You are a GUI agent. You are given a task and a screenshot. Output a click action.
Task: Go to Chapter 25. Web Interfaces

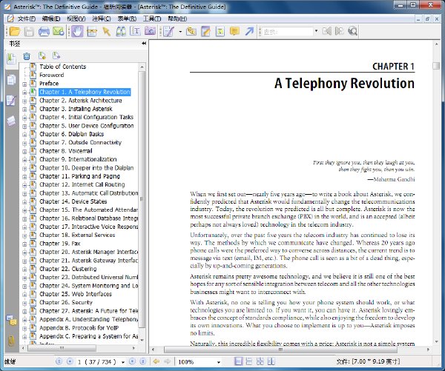[76, 294]
